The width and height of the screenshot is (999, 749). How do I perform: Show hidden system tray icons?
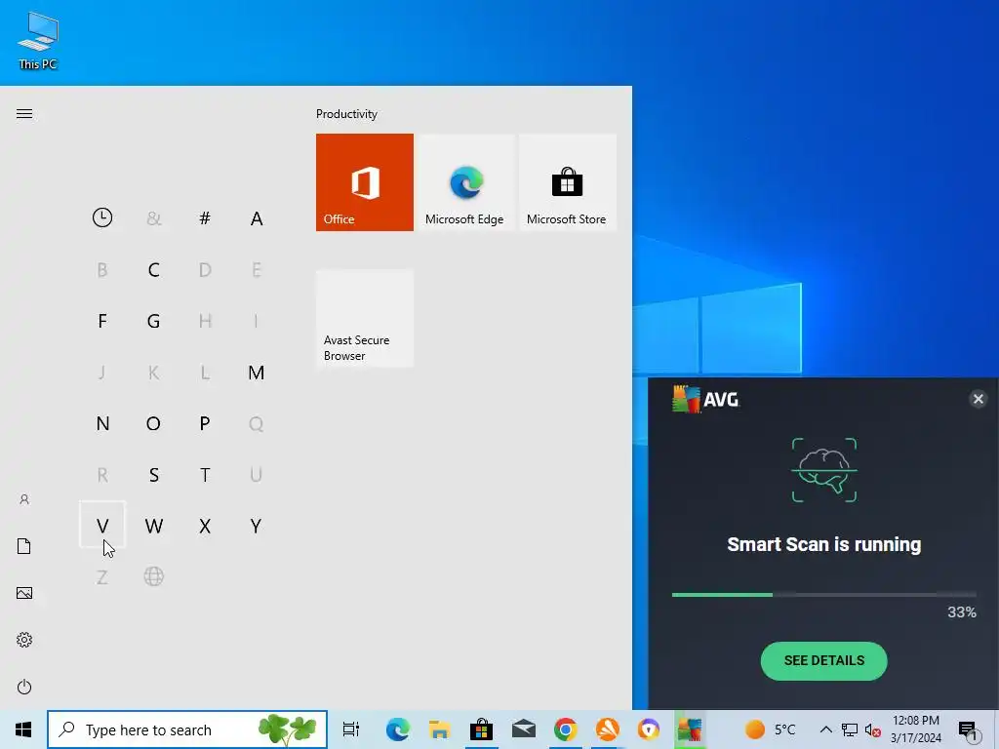pyautogui.click(x=825, y=729)
